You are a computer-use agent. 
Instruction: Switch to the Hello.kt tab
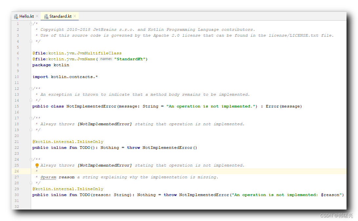point(27,16)
